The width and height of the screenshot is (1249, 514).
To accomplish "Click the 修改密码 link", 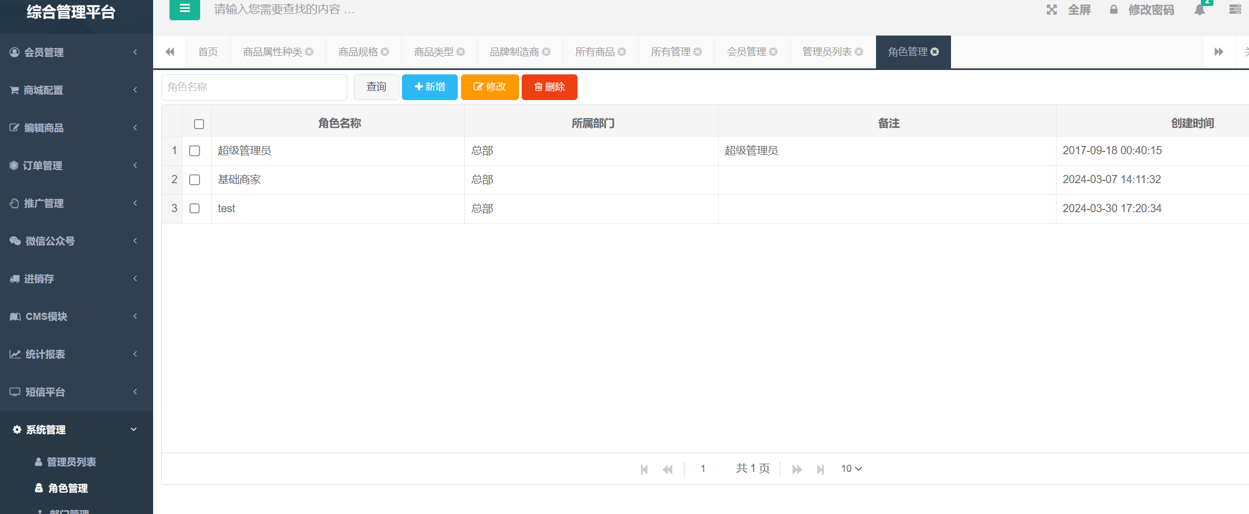I will coord(1151,10).
